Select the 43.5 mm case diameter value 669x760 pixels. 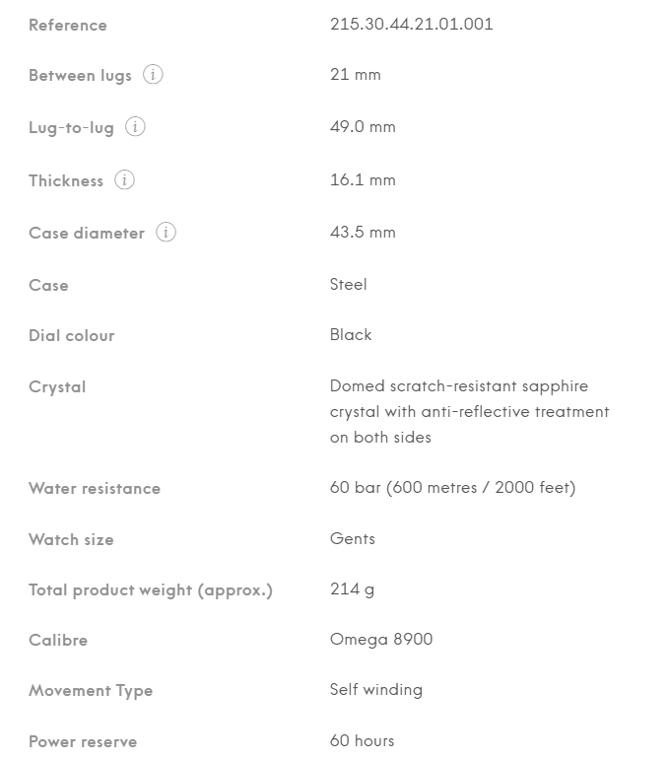coord(362,233)
